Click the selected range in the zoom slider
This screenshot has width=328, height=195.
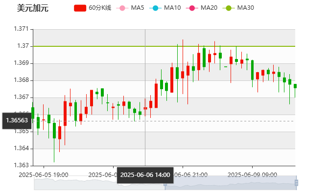tap(231, 183)
